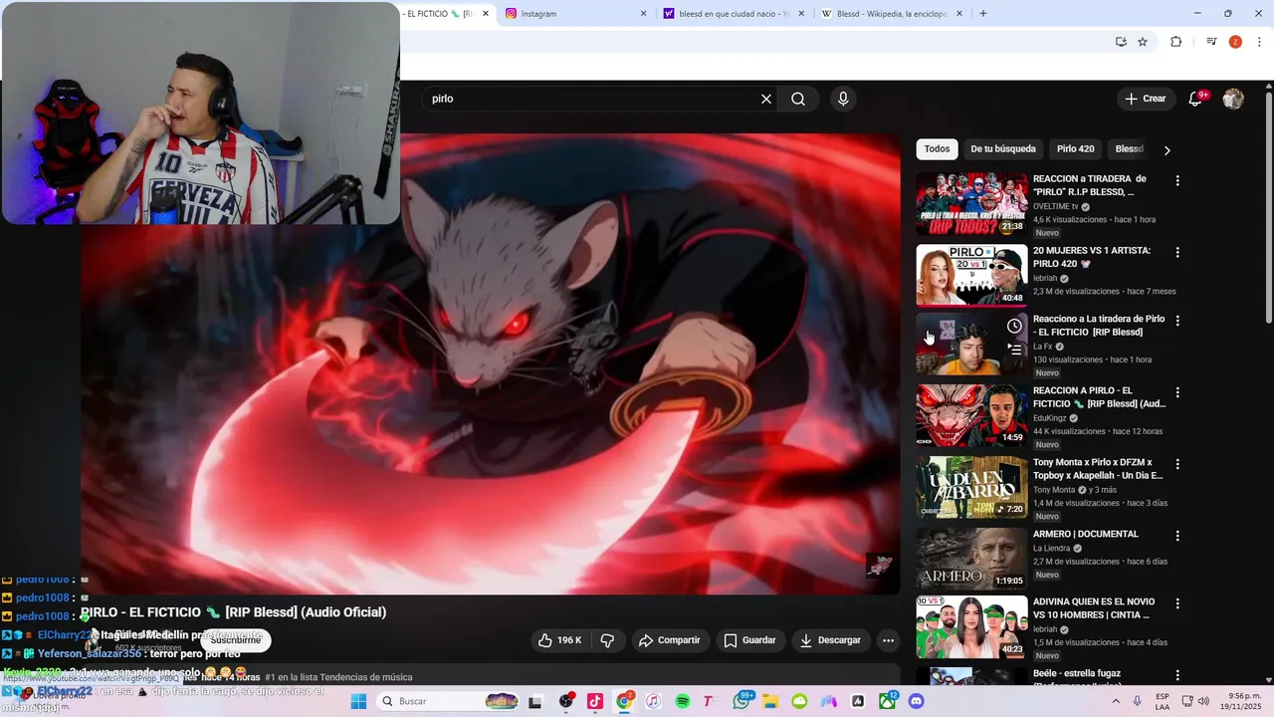Clear the 'pirlo' search text with the X
Image resolution: width=1274 pixels, height=717 pixels.
click(x=766, y=99)
